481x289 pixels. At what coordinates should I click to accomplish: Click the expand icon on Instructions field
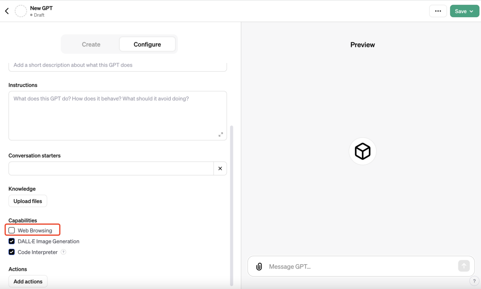[x=220, y=134]
